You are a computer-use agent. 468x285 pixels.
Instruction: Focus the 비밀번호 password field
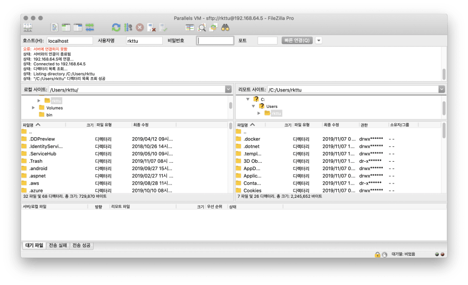pos(215,40)
